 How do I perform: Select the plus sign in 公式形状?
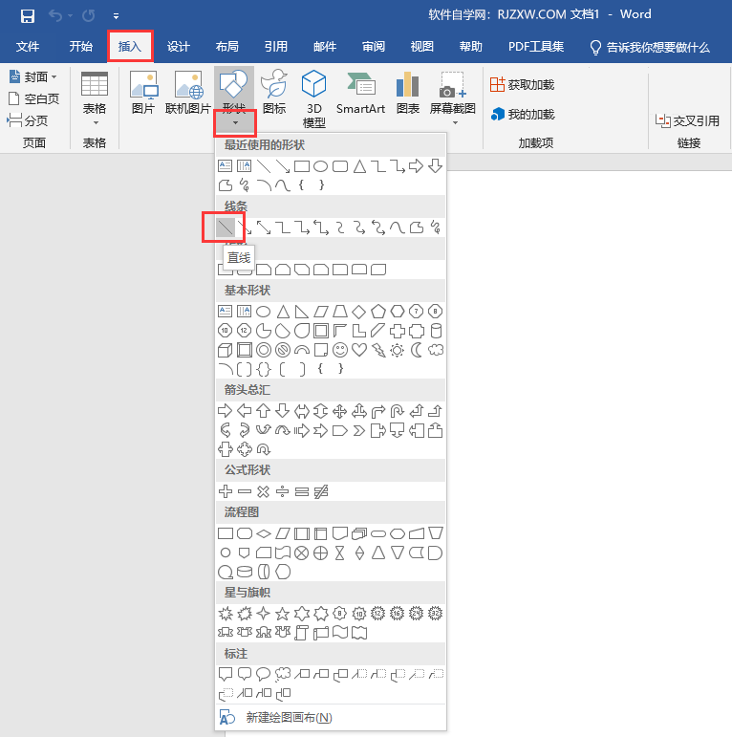pos(226,492)
